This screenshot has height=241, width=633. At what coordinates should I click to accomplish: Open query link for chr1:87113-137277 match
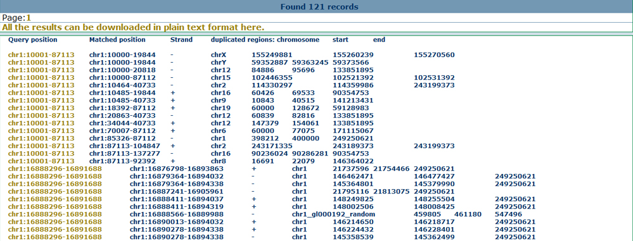click(41, 153)
